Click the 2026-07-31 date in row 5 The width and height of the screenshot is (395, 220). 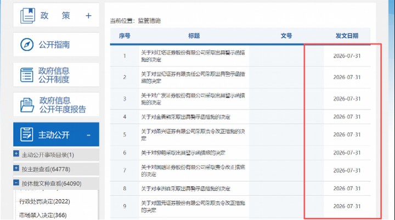point(347,134)
